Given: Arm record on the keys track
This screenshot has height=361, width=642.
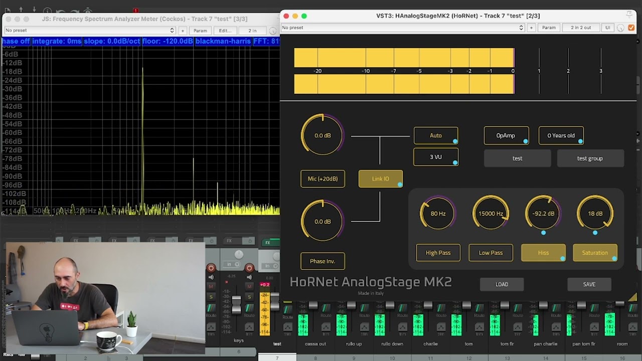Looking at the screenshot, I should (x=249, y=268).
